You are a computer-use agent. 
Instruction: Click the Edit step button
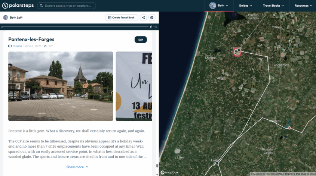coord(141,40)
